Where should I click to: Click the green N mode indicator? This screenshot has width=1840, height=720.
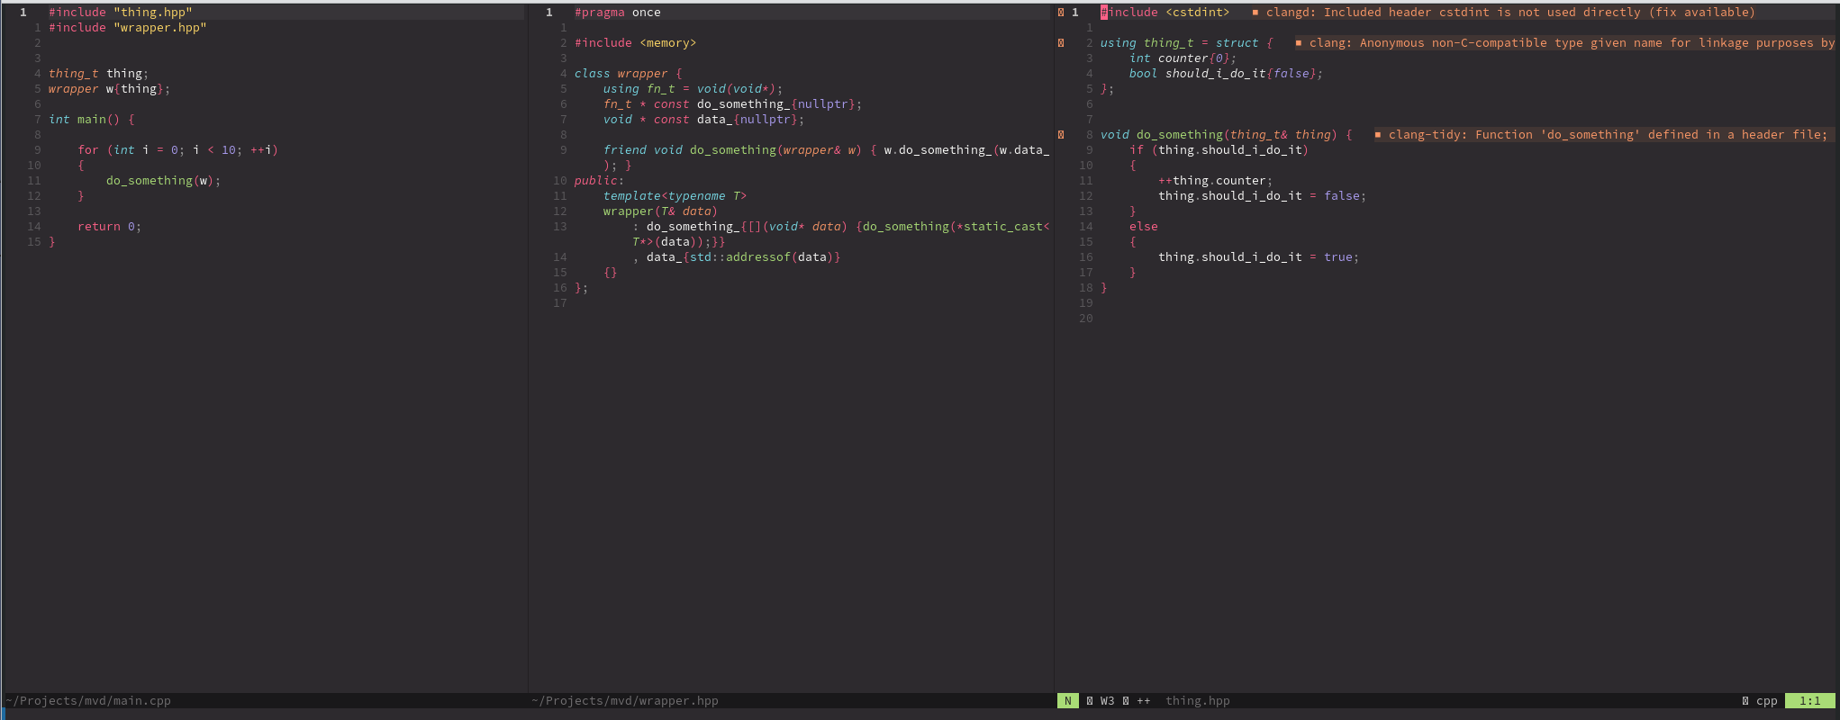1068,701
